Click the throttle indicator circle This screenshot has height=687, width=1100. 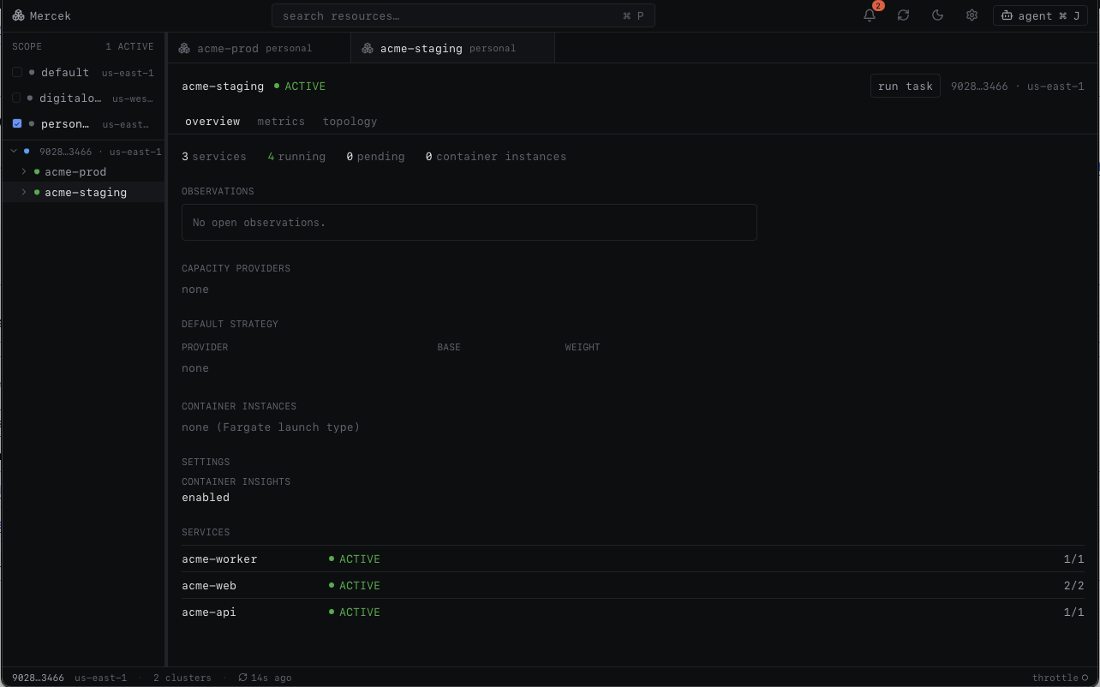(1085, 678)
